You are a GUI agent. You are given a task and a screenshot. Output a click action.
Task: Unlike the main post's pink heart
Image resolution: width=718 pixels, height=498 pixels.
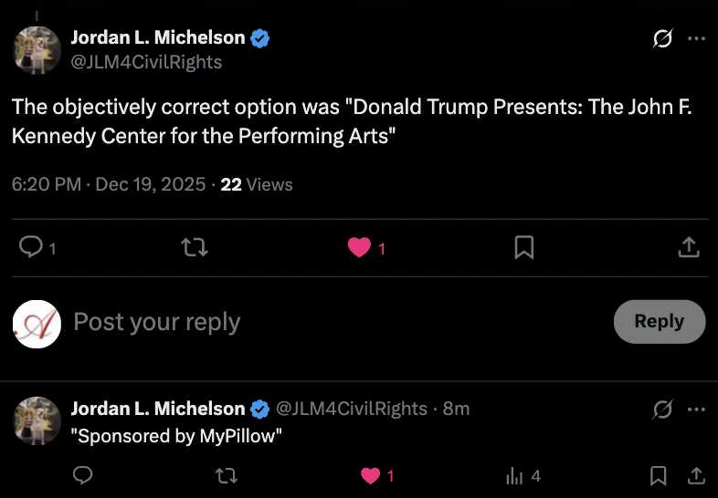coord(359,247)
